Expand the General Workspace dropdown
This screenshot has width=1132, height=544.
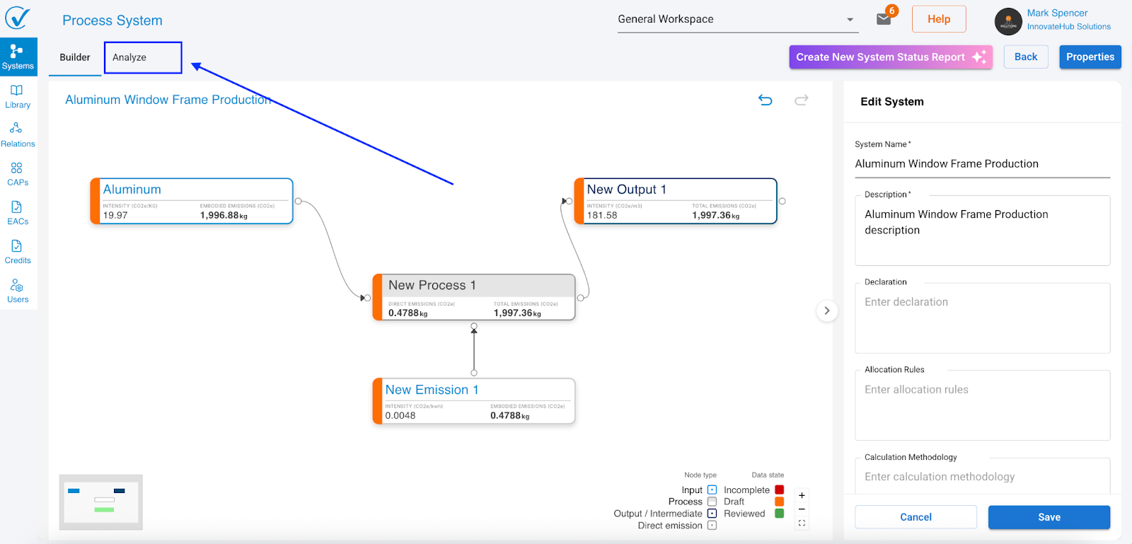pos(850,20)
